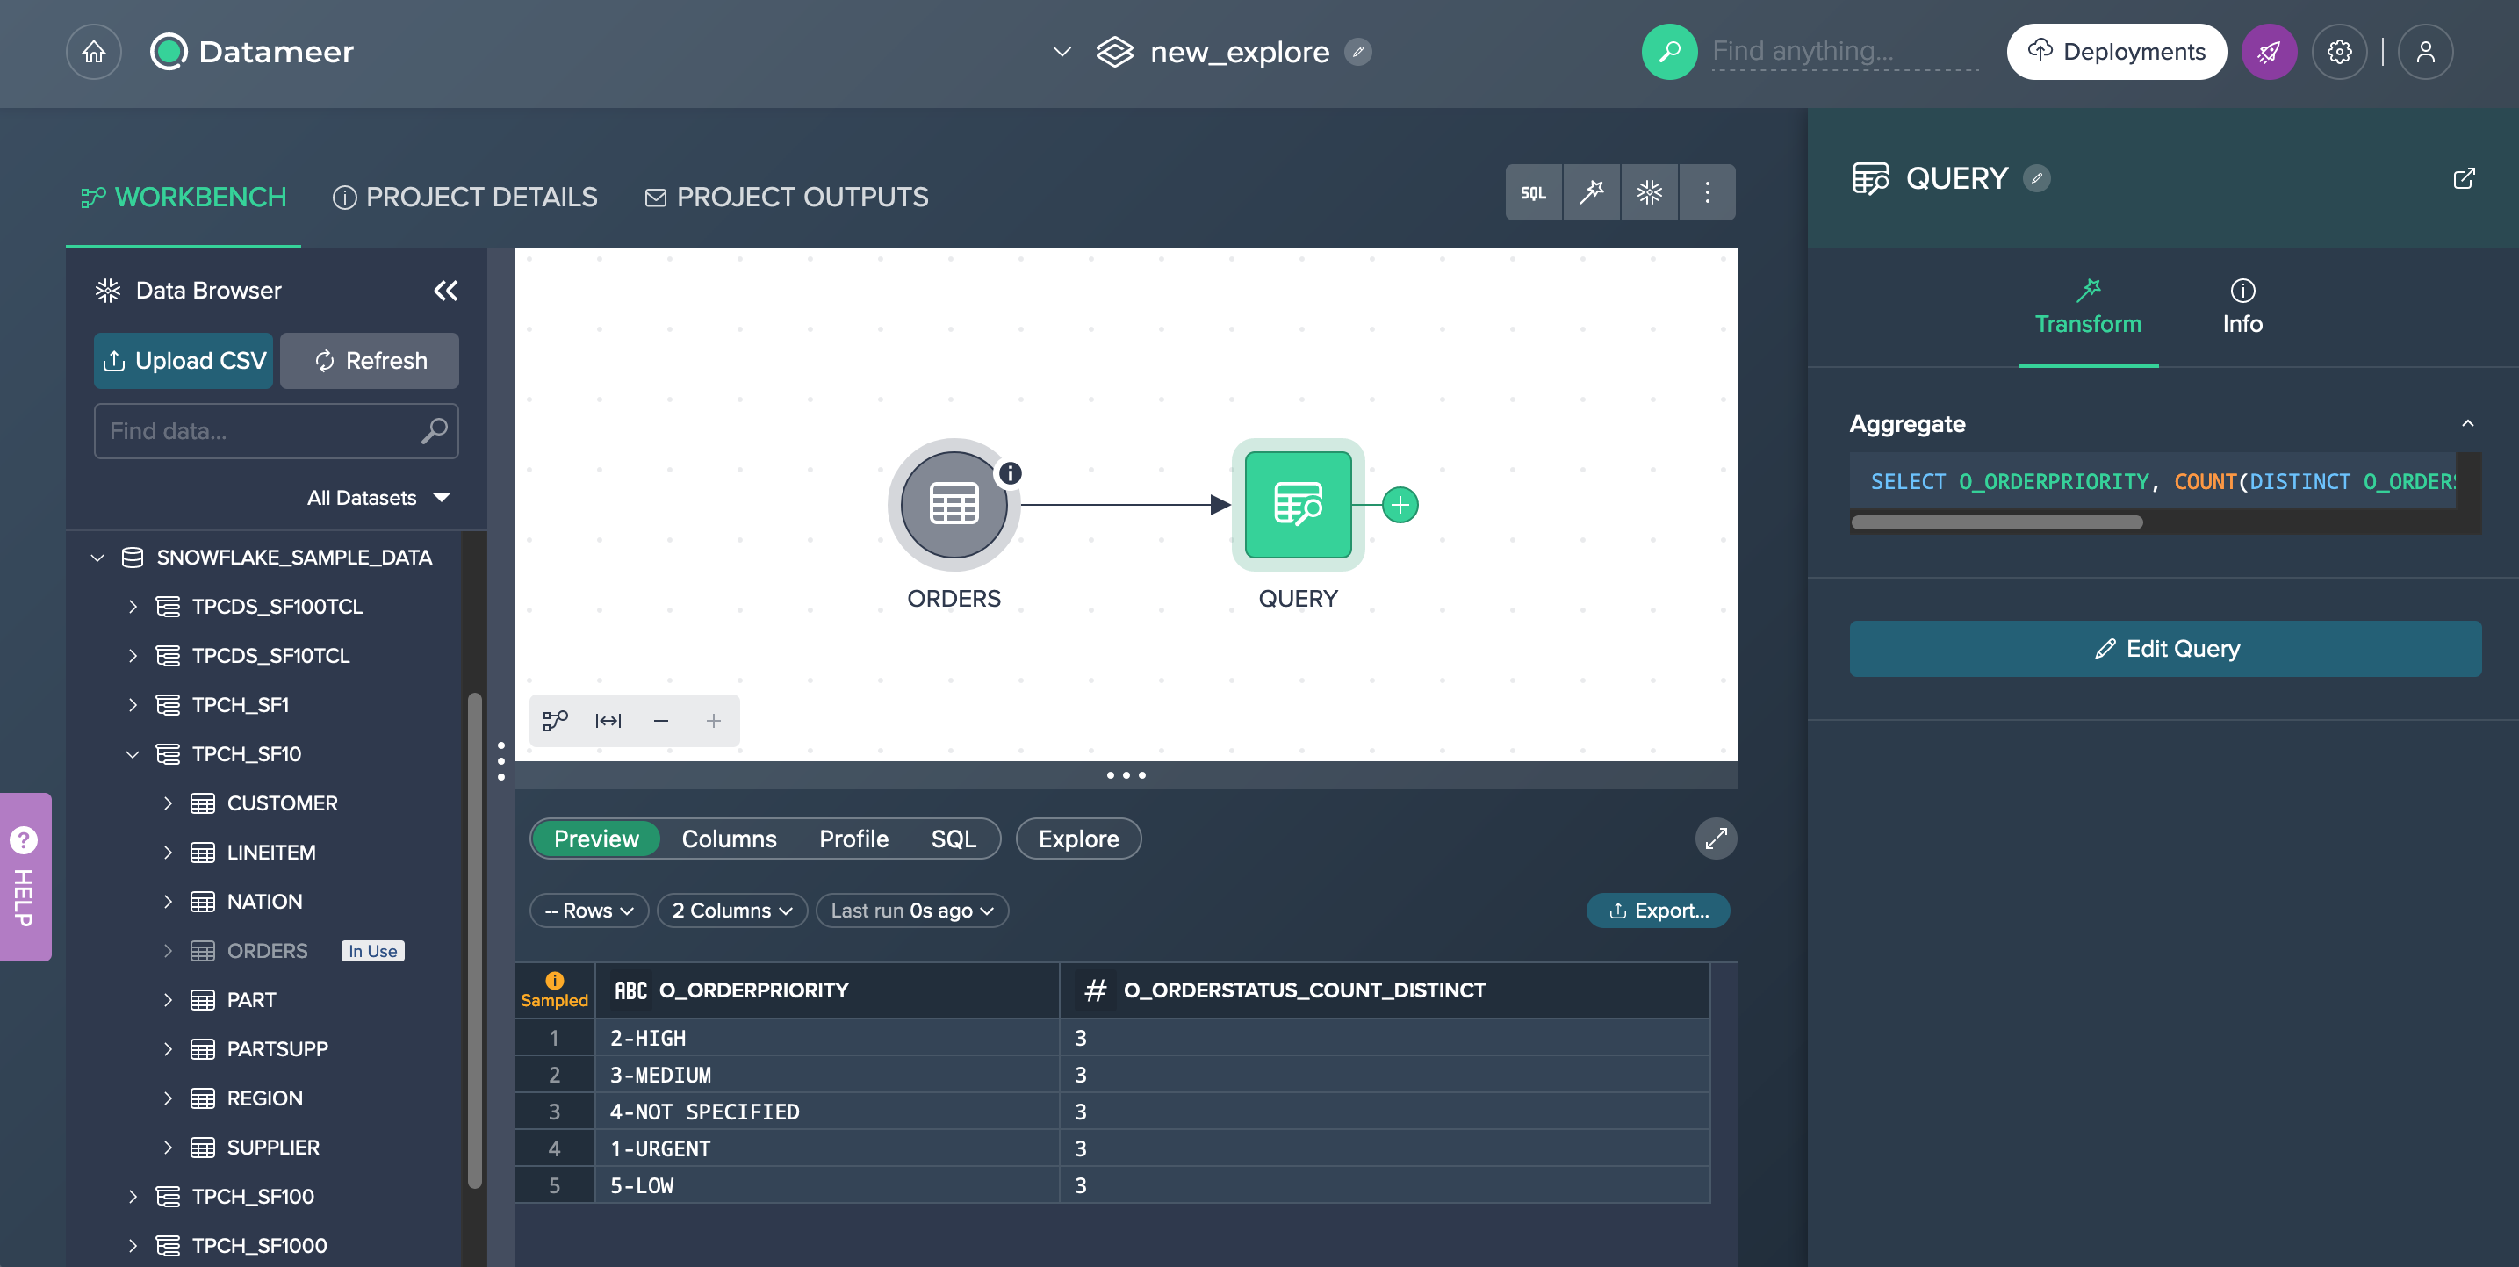Screen dimensions: 2519x1267
Task: Go to the Datameer home icon
Action: coord(94,52)
